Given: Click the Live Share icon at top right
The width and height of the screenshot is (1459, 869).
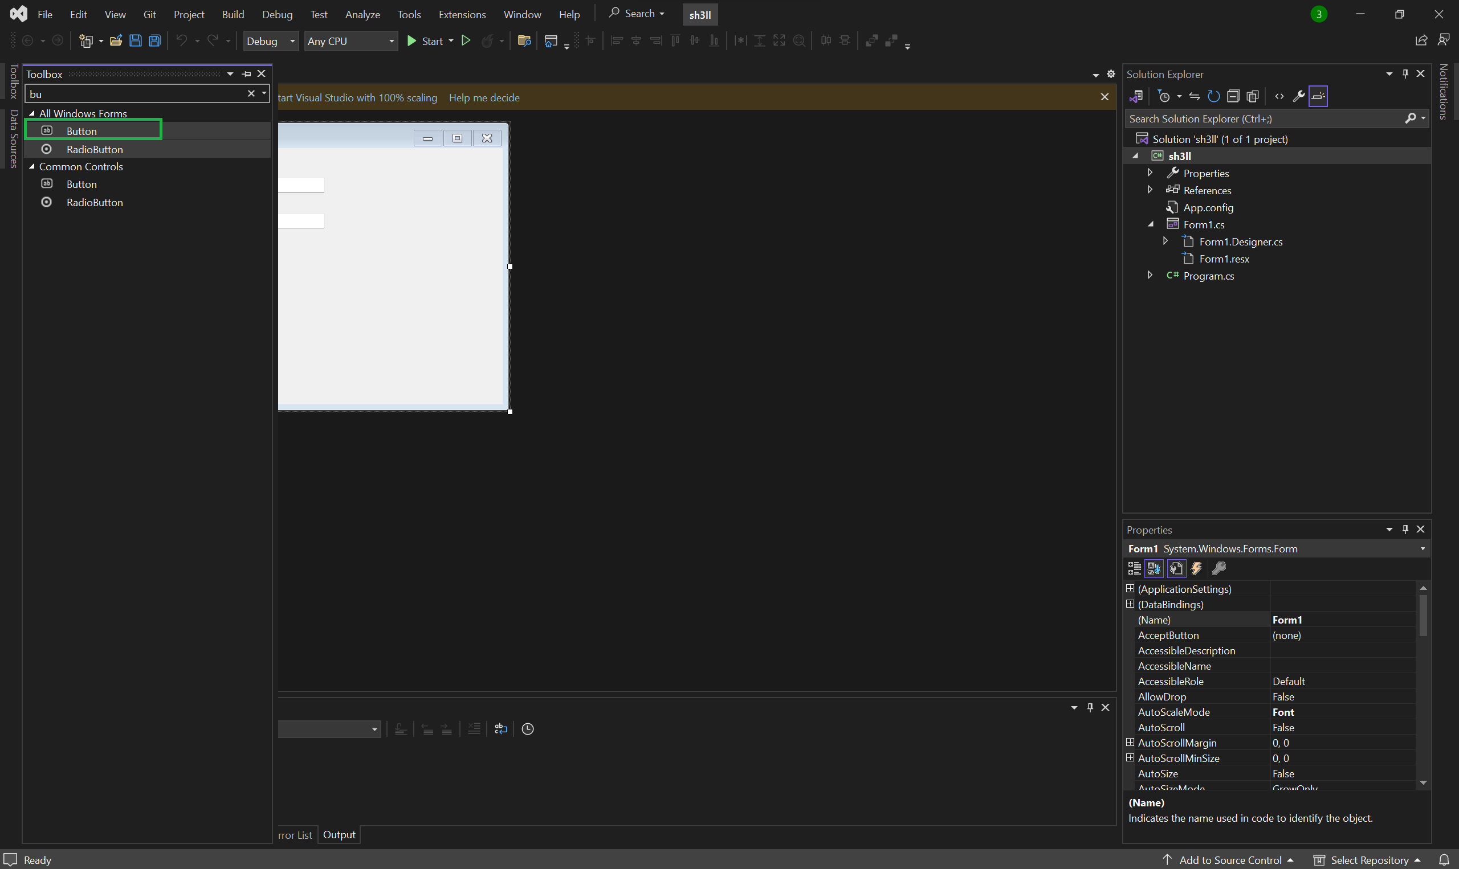Looking at the screenshot, I should (x=1421, y=40).
